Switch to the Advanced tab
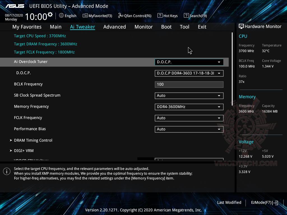Screen dimensions: 287x215 pos(115,27)
